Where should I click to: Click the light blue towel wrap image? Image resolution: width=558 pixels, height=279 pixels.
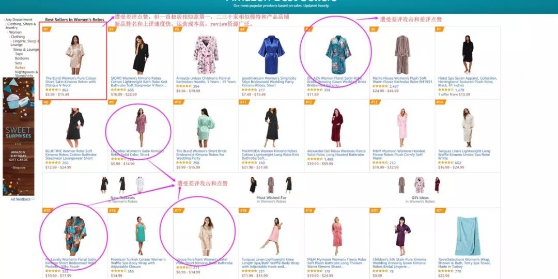click(468, 236)
